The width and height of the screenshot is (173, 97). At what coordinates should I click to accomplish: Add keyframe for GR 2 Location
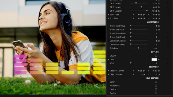pyautogui.click(x=168, y=4)
